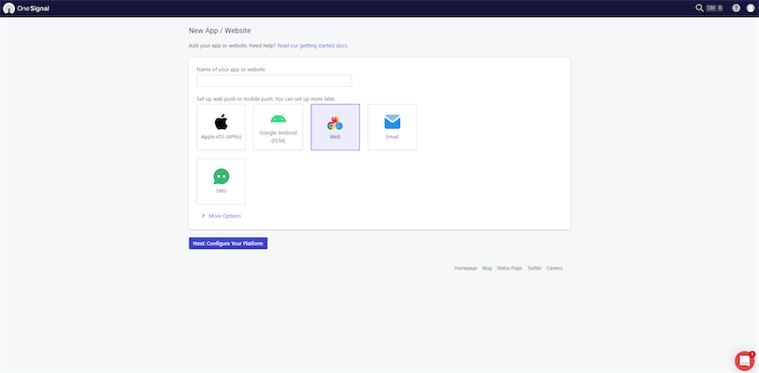Select the Google Android (FCM) platform card
This screenshot has height=373, width=759.
[x=279, y=127]
